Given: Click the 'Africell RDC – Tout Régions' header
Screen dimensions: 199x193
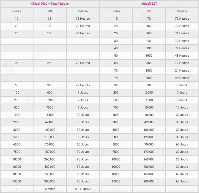Looking at the screenshot, I should [x=50, y=4].
